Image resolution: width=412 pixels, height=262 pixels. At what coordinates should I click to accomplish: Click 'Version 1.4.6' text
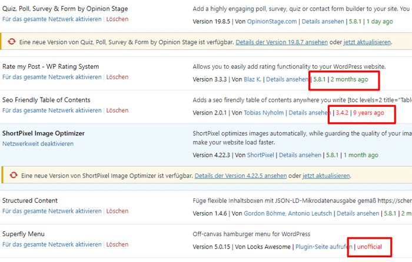point(210,213)
